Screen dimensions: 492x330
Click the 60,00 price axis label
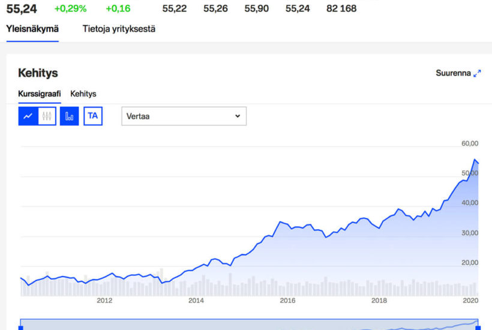470,143
